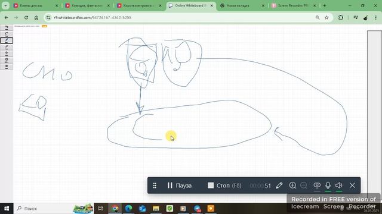Screen dimensions: 382x214
Task: Switch to the Screen Recorder tab
Action: coord(294,5)
